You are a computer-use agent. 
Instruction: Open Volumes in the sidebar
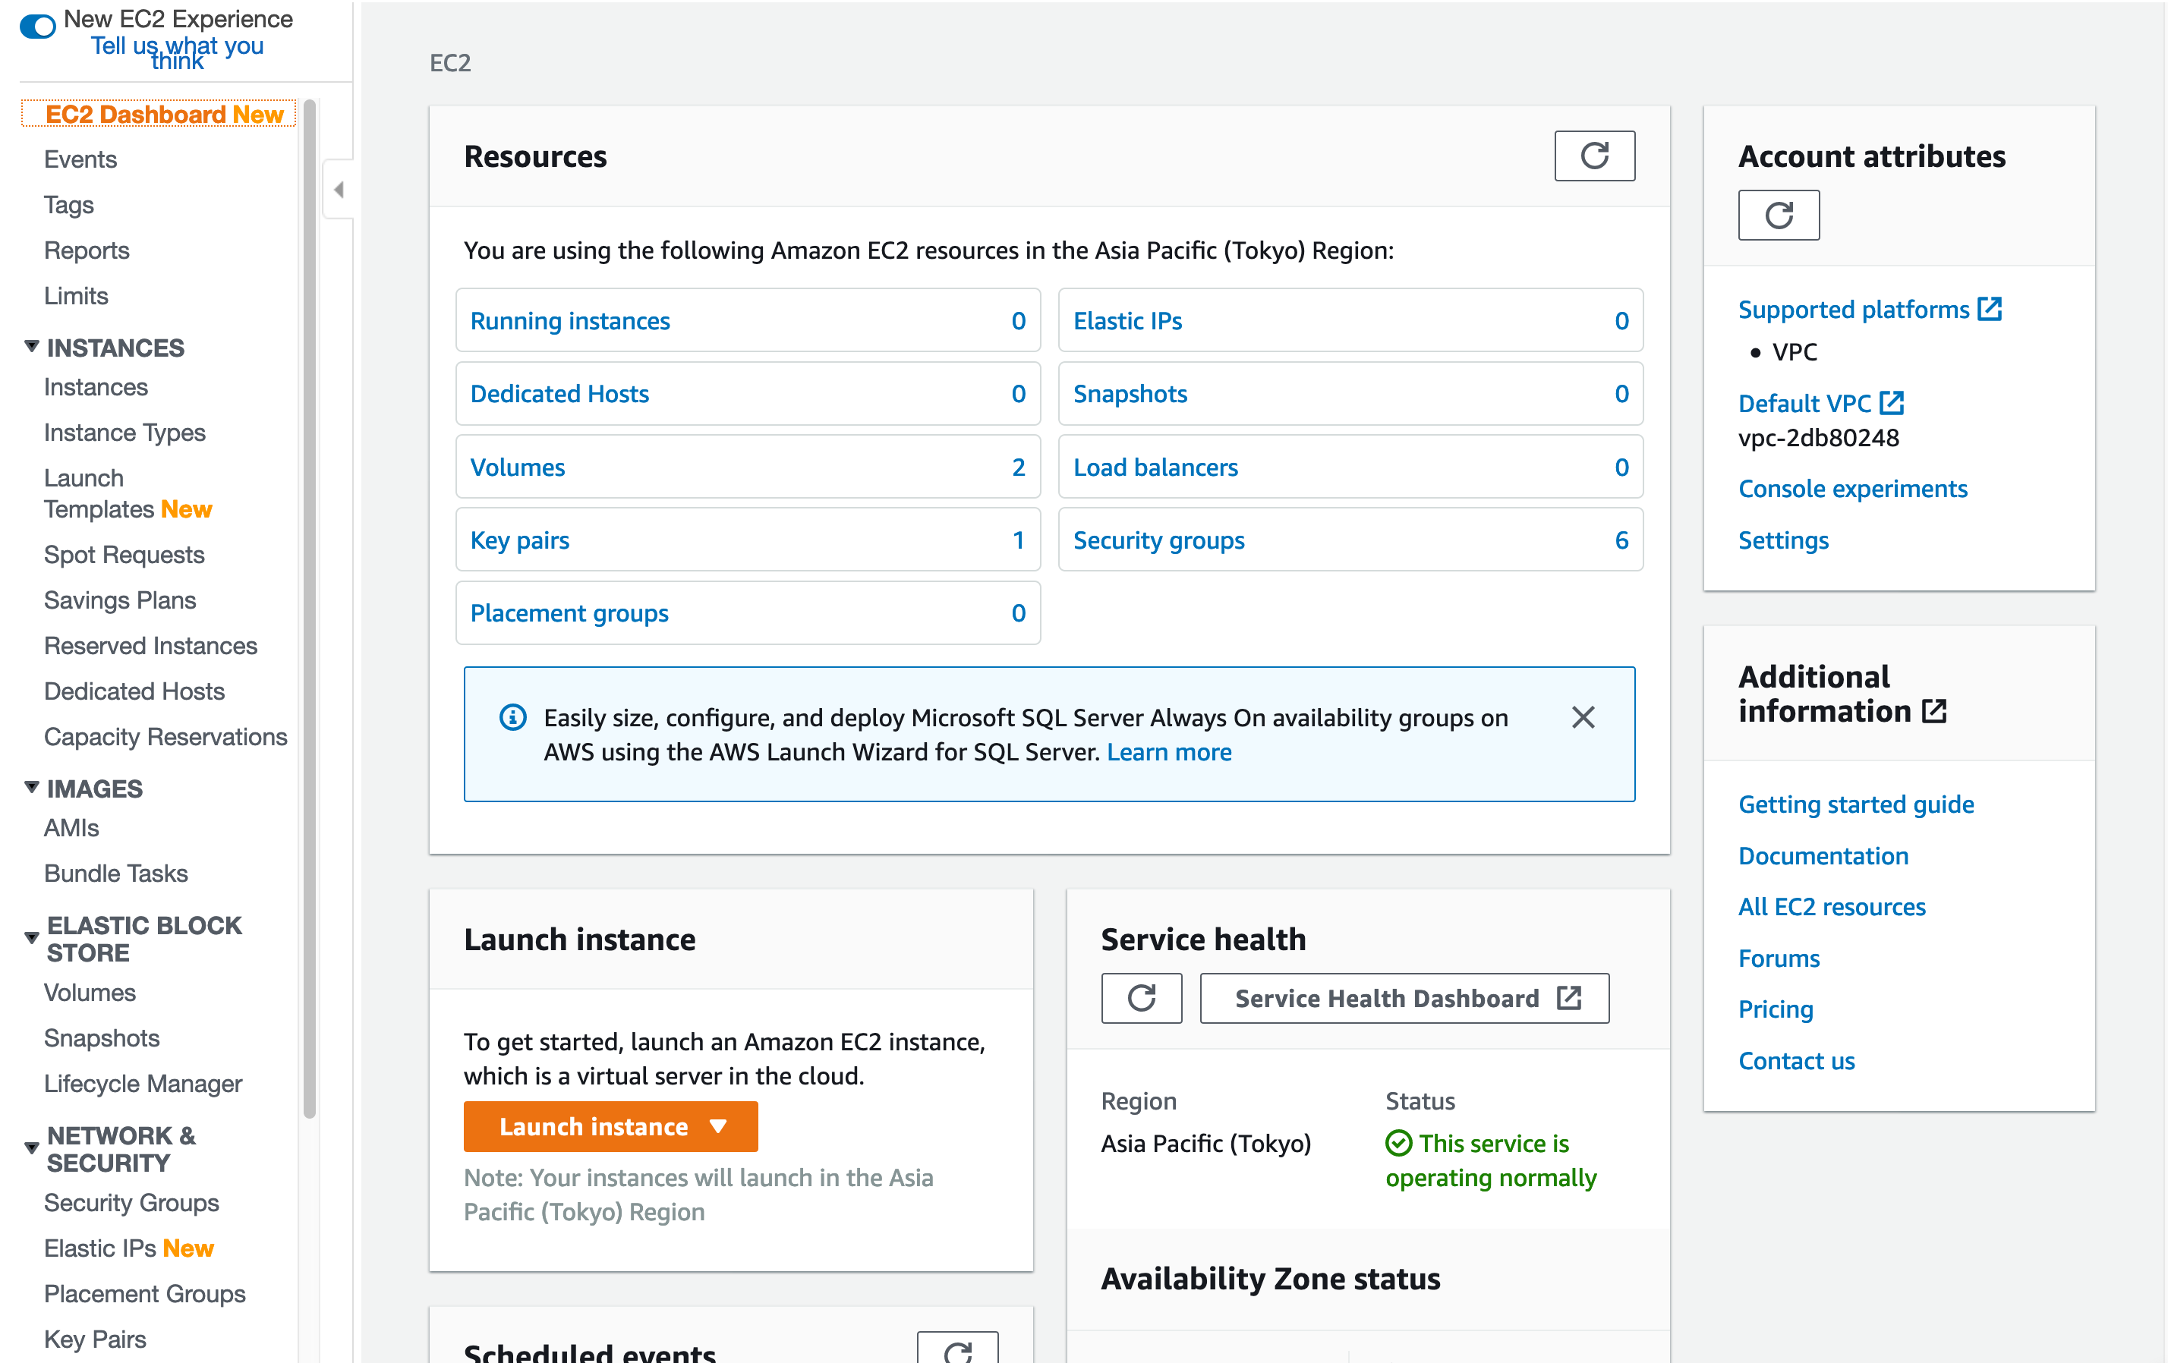coord(89,992)
